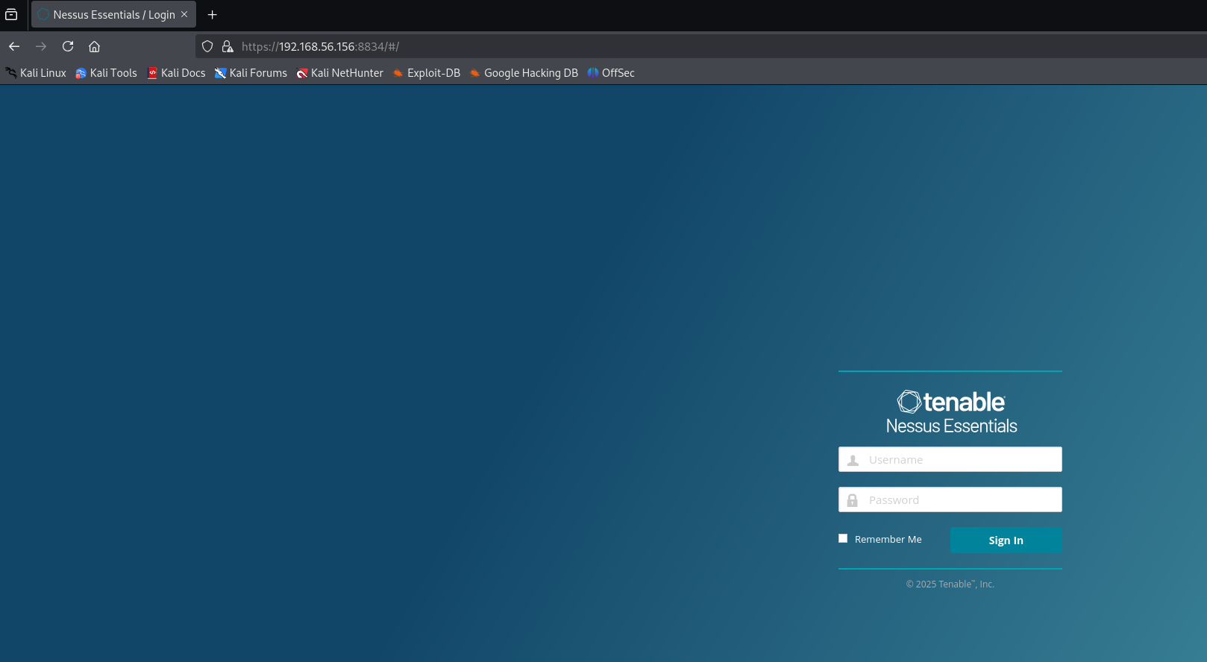This screenshot has height=662, width=1207.
Task: Open the recent browsing tabs icon
Action: point(11,14)
